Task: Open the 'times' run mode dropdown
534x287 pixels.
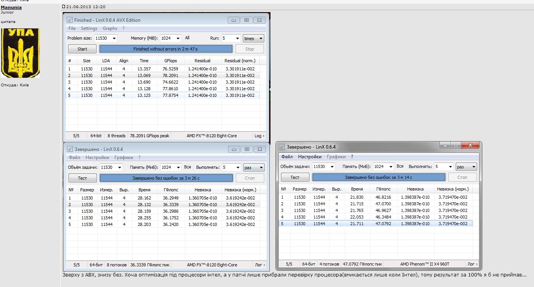Action: 253,38
